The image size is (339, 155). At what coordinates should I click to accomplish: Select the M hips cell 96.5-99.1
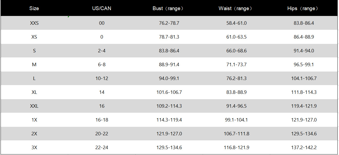(304, 65)
